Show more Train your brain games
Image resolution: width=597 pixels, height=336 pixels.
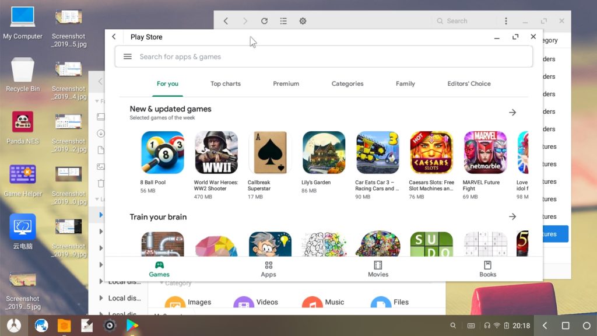(512, 217)
